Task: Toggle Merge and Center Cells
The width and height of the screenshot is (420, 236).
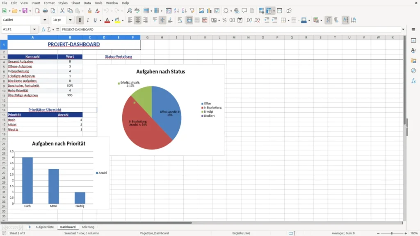Action: (189, 20)
